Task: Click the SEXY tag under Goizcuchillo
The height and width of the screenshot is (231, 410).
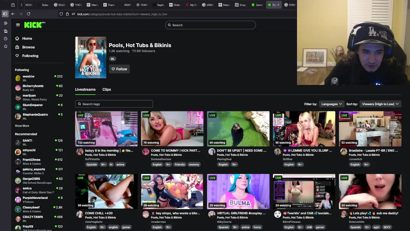Action: pyautogui.click(x=387, y=227)
